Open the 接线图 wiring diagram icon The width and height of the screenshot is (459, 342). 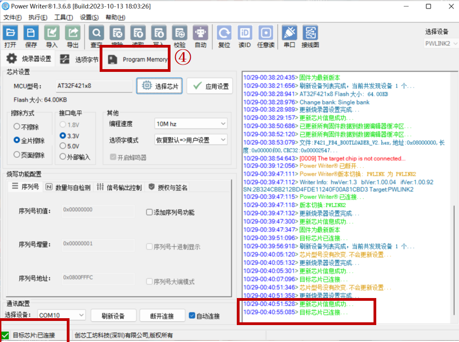click(x=310, y=33)
